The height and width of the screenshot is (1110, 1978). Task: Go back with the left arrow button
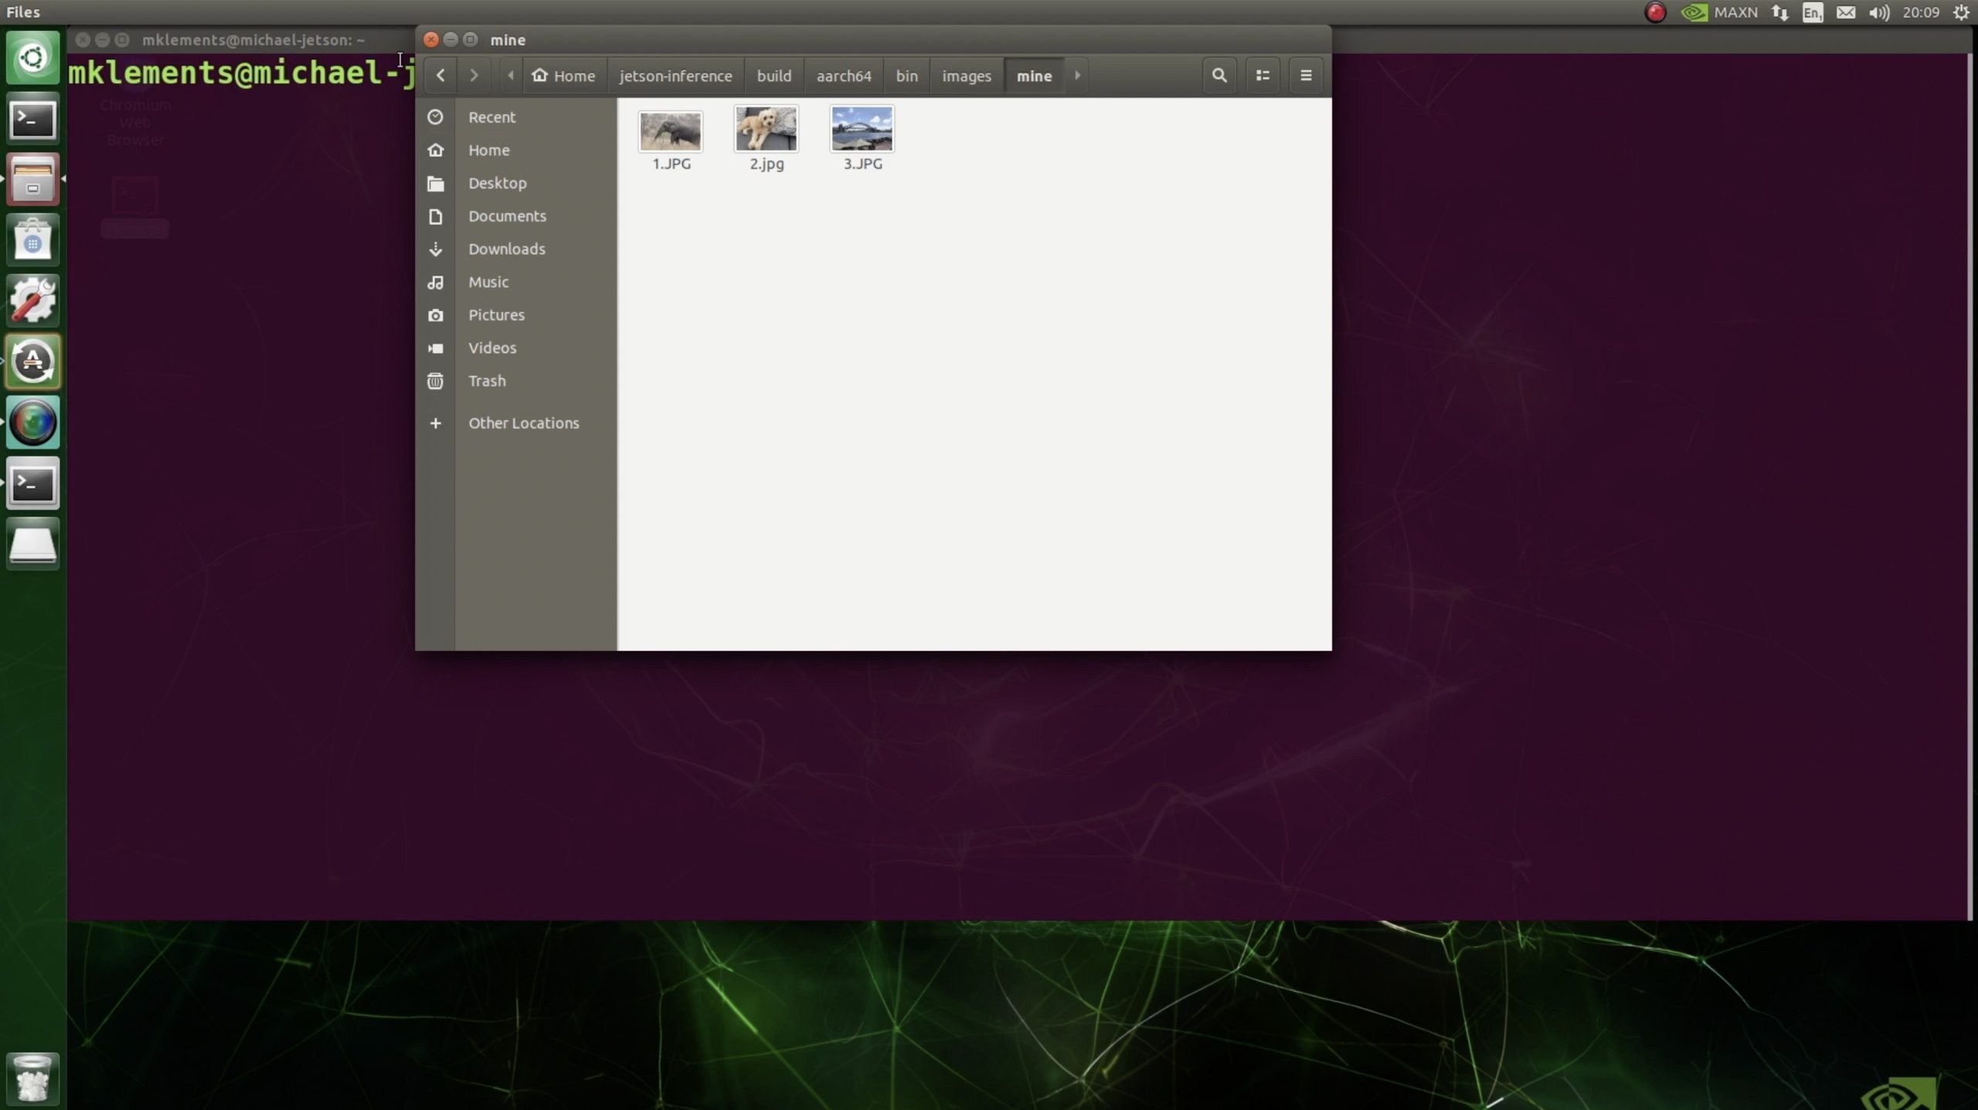coord(440,76)
